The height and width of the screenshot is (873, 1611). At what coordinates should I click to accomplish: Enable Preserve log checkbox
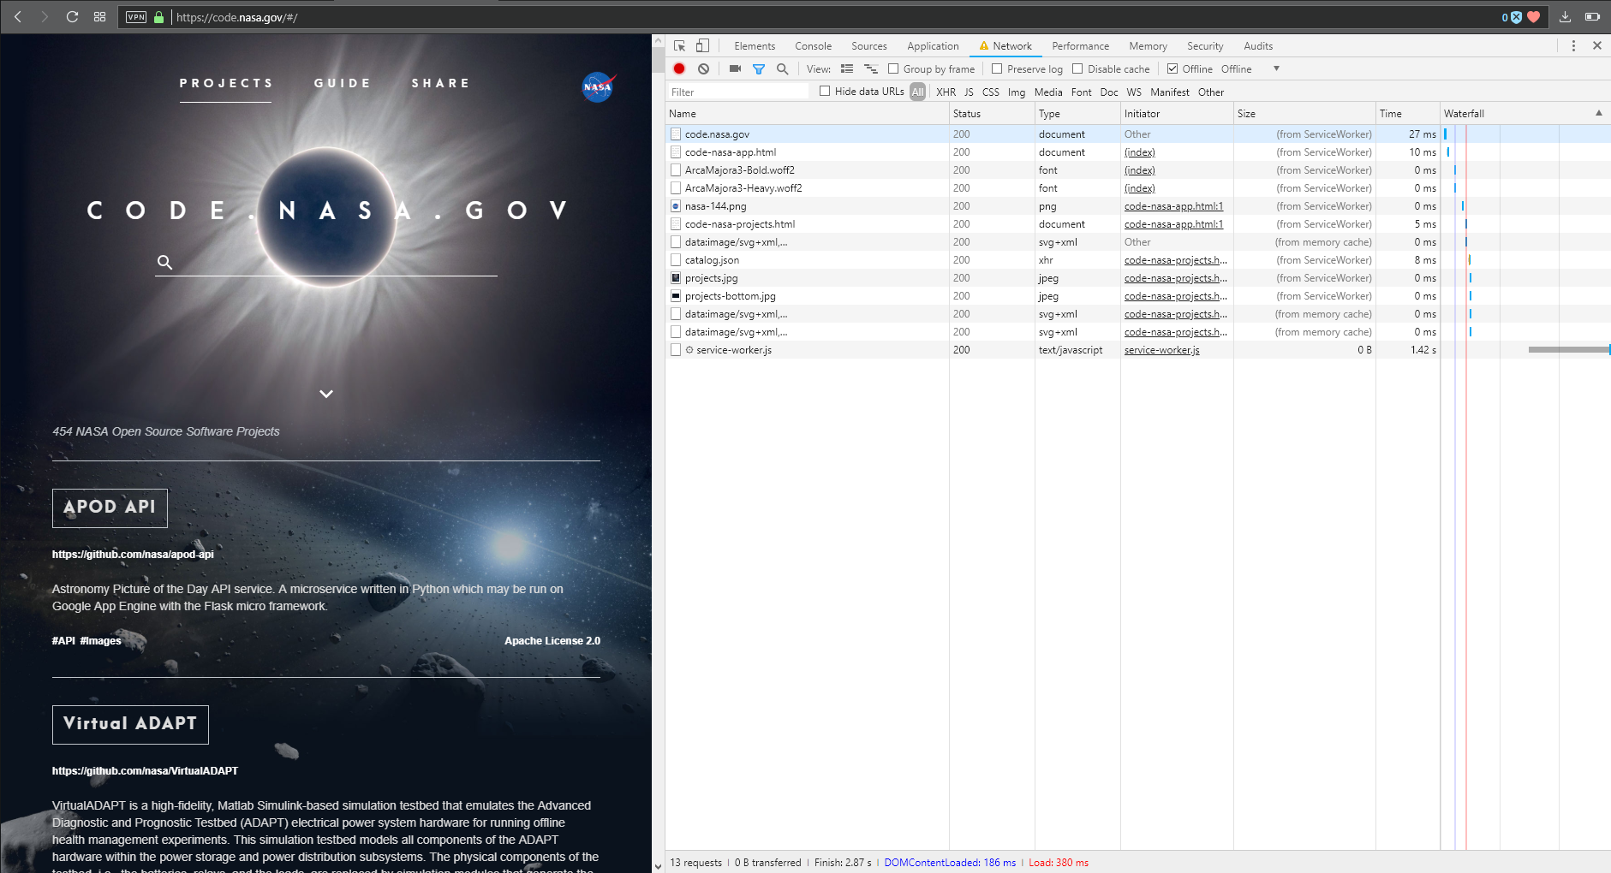pyautogui.click(x=997, y=69)
